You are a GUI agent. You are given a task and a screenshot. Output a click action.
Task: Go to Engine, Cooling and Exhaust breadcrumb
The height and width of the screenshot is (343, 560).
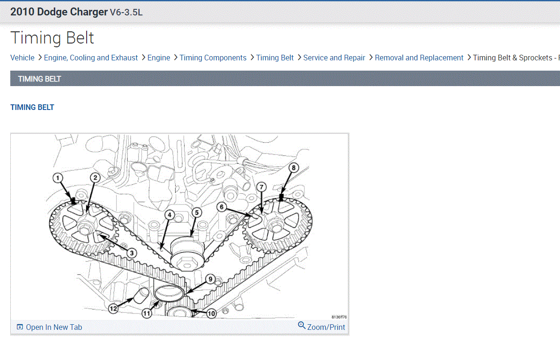(91, 58)
